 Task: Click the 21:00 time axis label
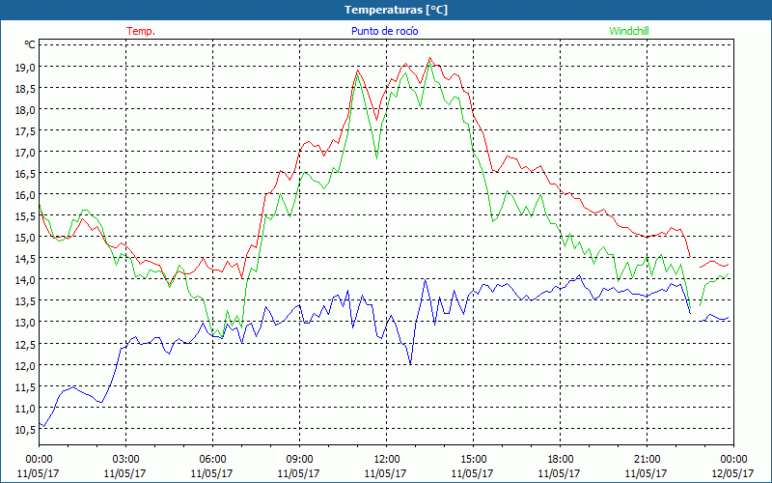click(x=647, y=460)
